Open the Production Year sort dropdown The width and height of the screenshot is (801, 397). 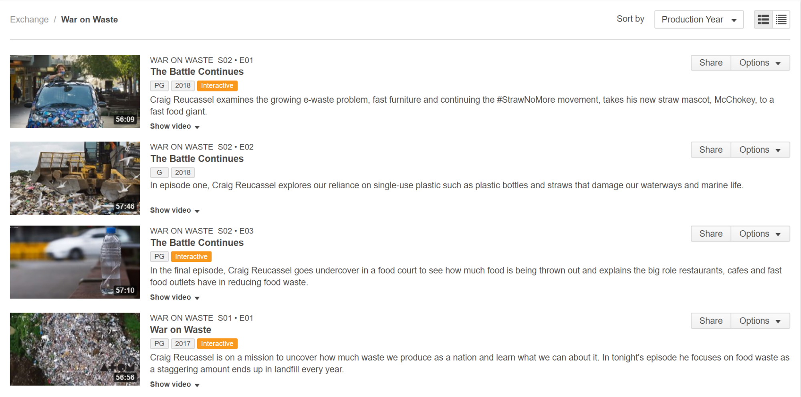pos(699,20)
